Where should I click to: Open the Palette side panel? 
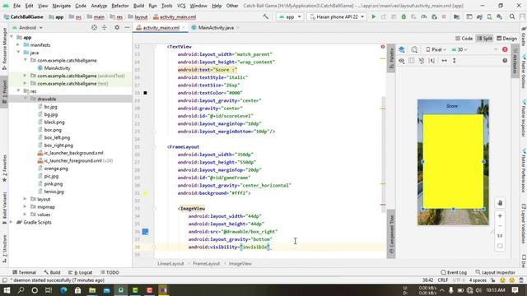click(391, 58)
